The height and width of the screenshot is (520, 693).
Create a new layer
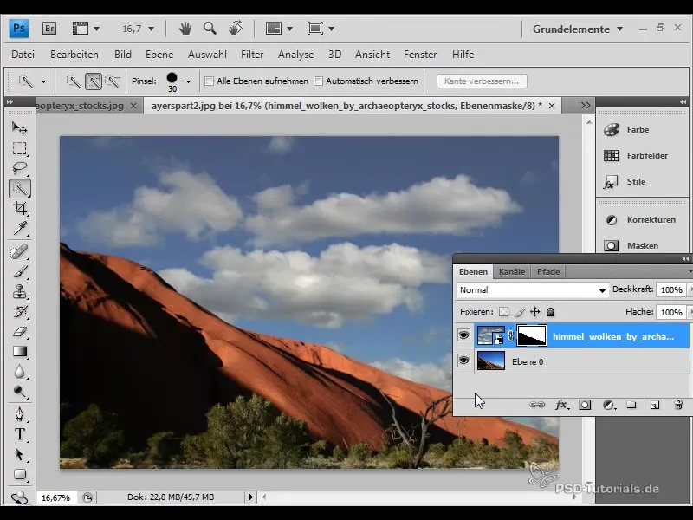pos(655,405)
